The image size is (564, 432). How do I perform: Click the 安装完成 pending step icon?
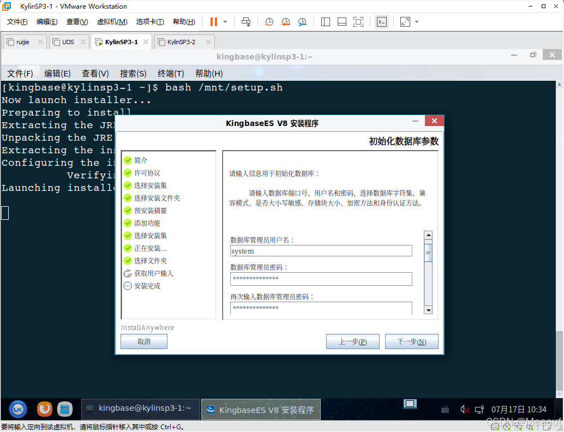click(x=128, y=286)
